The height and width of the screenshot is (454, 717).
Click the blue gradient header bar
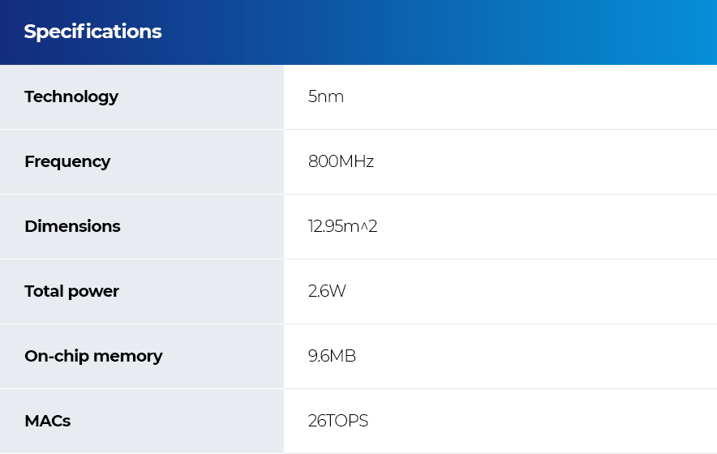[x=358, y=32]
